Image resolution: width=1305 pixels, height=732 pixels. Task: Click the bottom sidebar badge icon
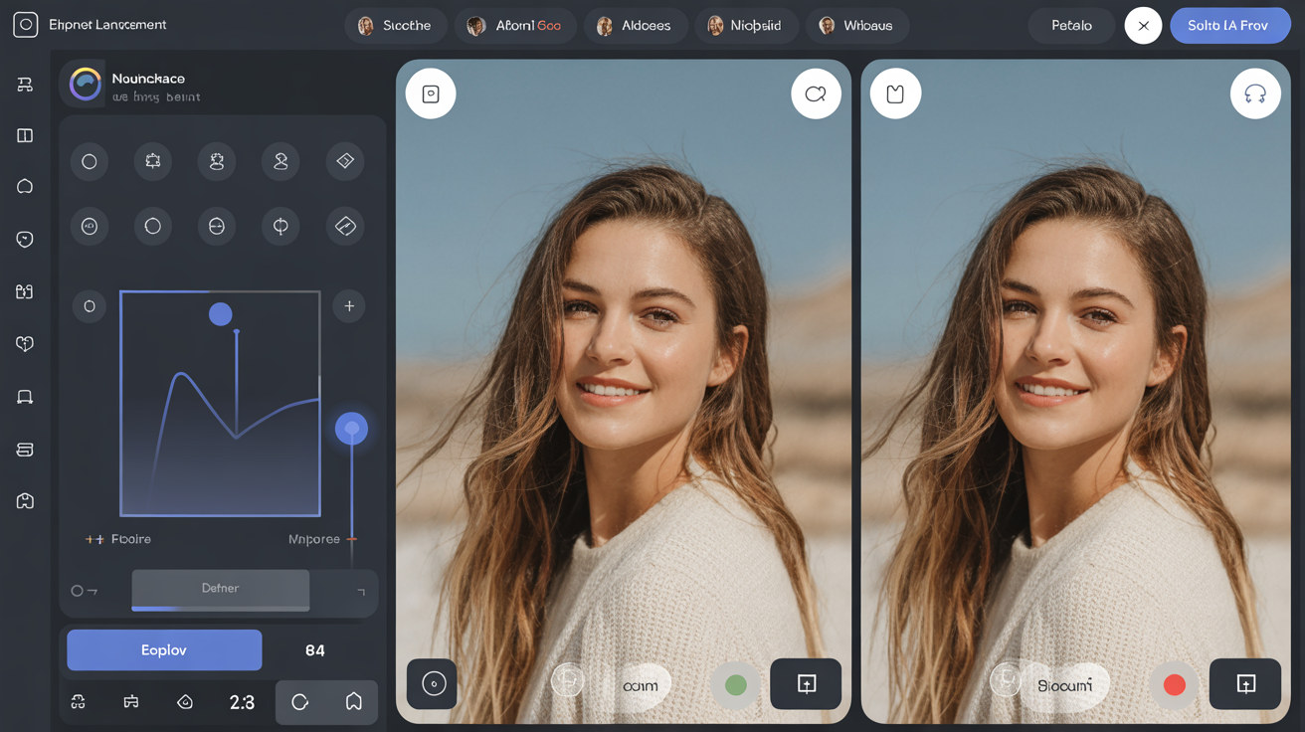25,501
